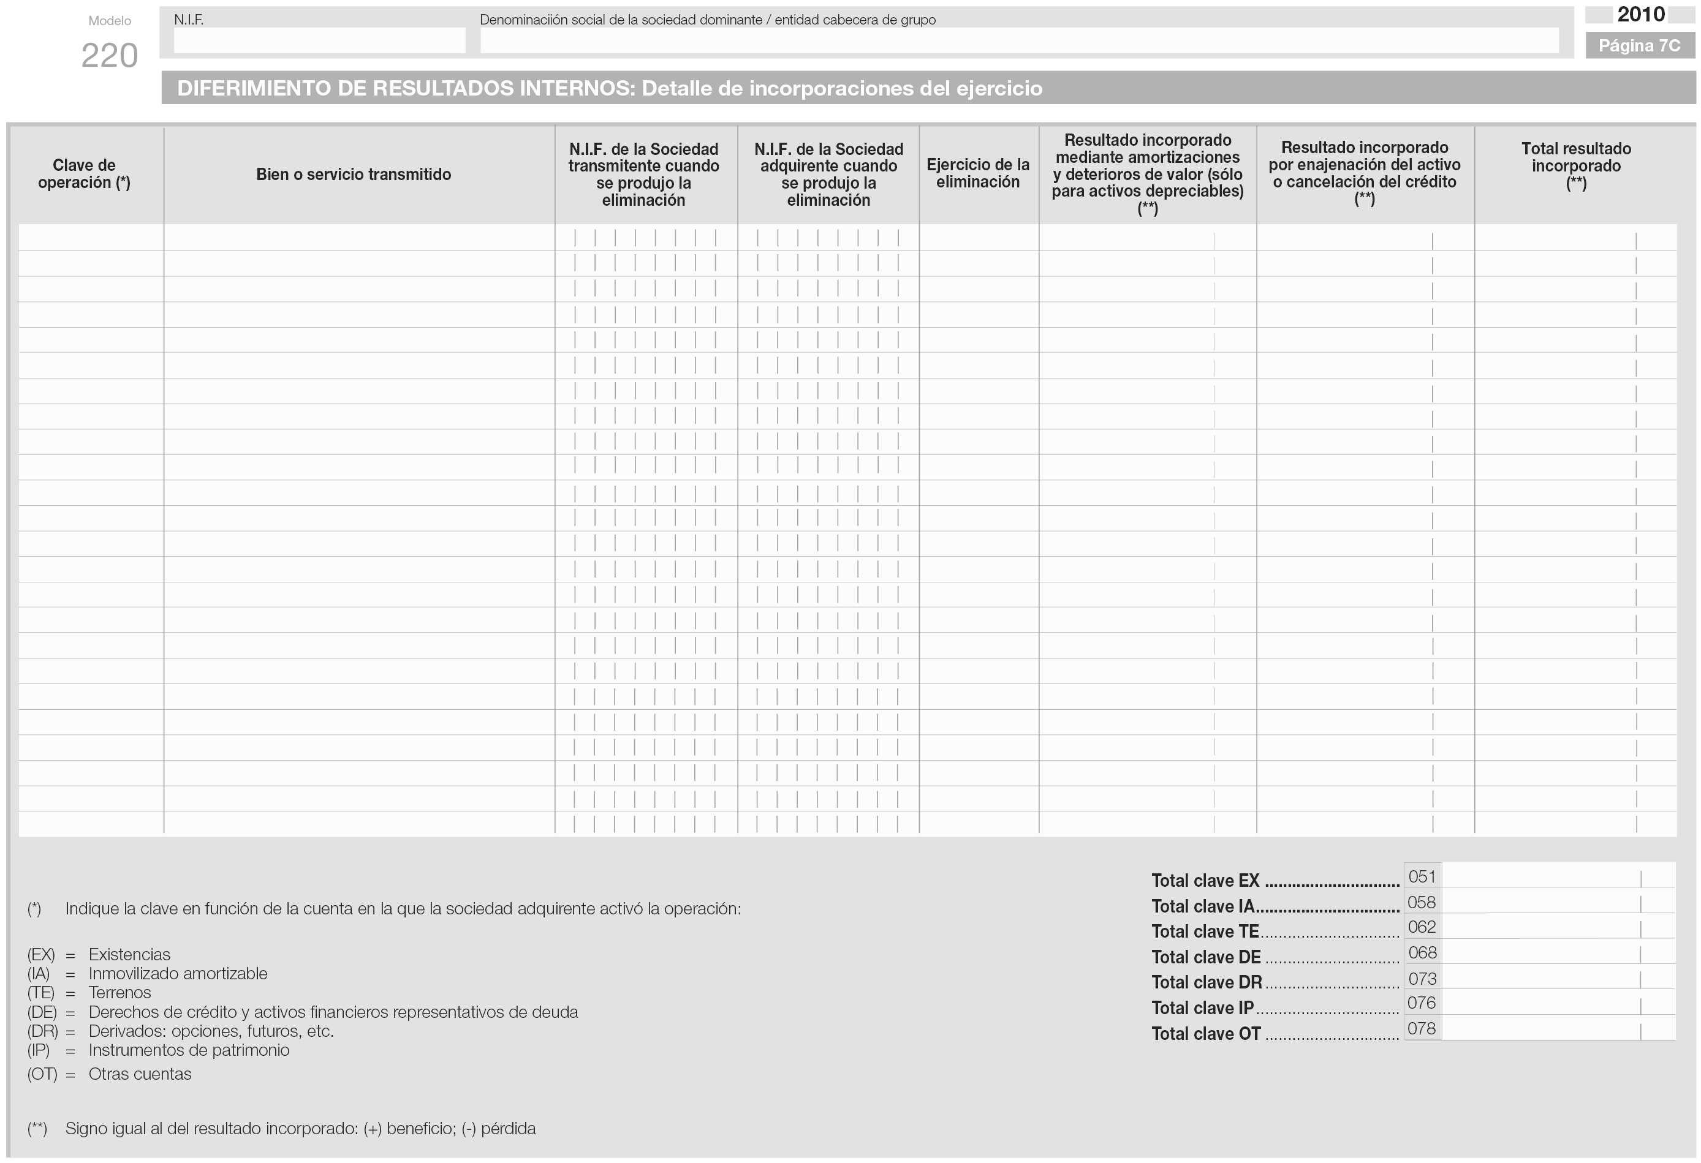1701x1163 pixels.
Task: Click the 'Otras cuentas' legend line
Action: coord(109,1074)
